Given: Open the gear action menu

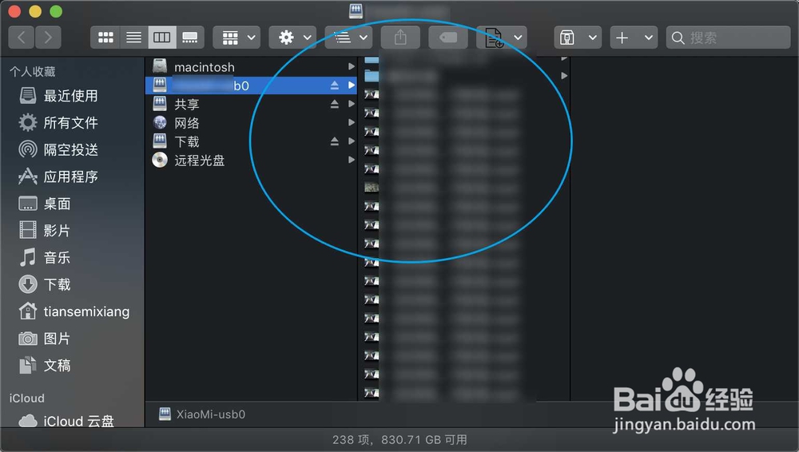Looking at the screenshot, I should 292,38.
